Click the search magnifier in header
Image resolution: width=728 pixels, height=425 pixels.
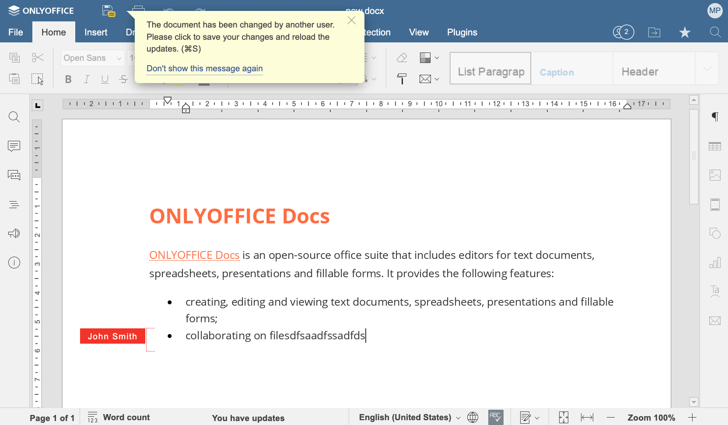pos(715,32)
